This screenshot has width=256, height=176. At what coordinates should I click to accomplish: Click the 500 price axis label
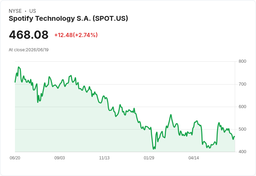(242, 129)
